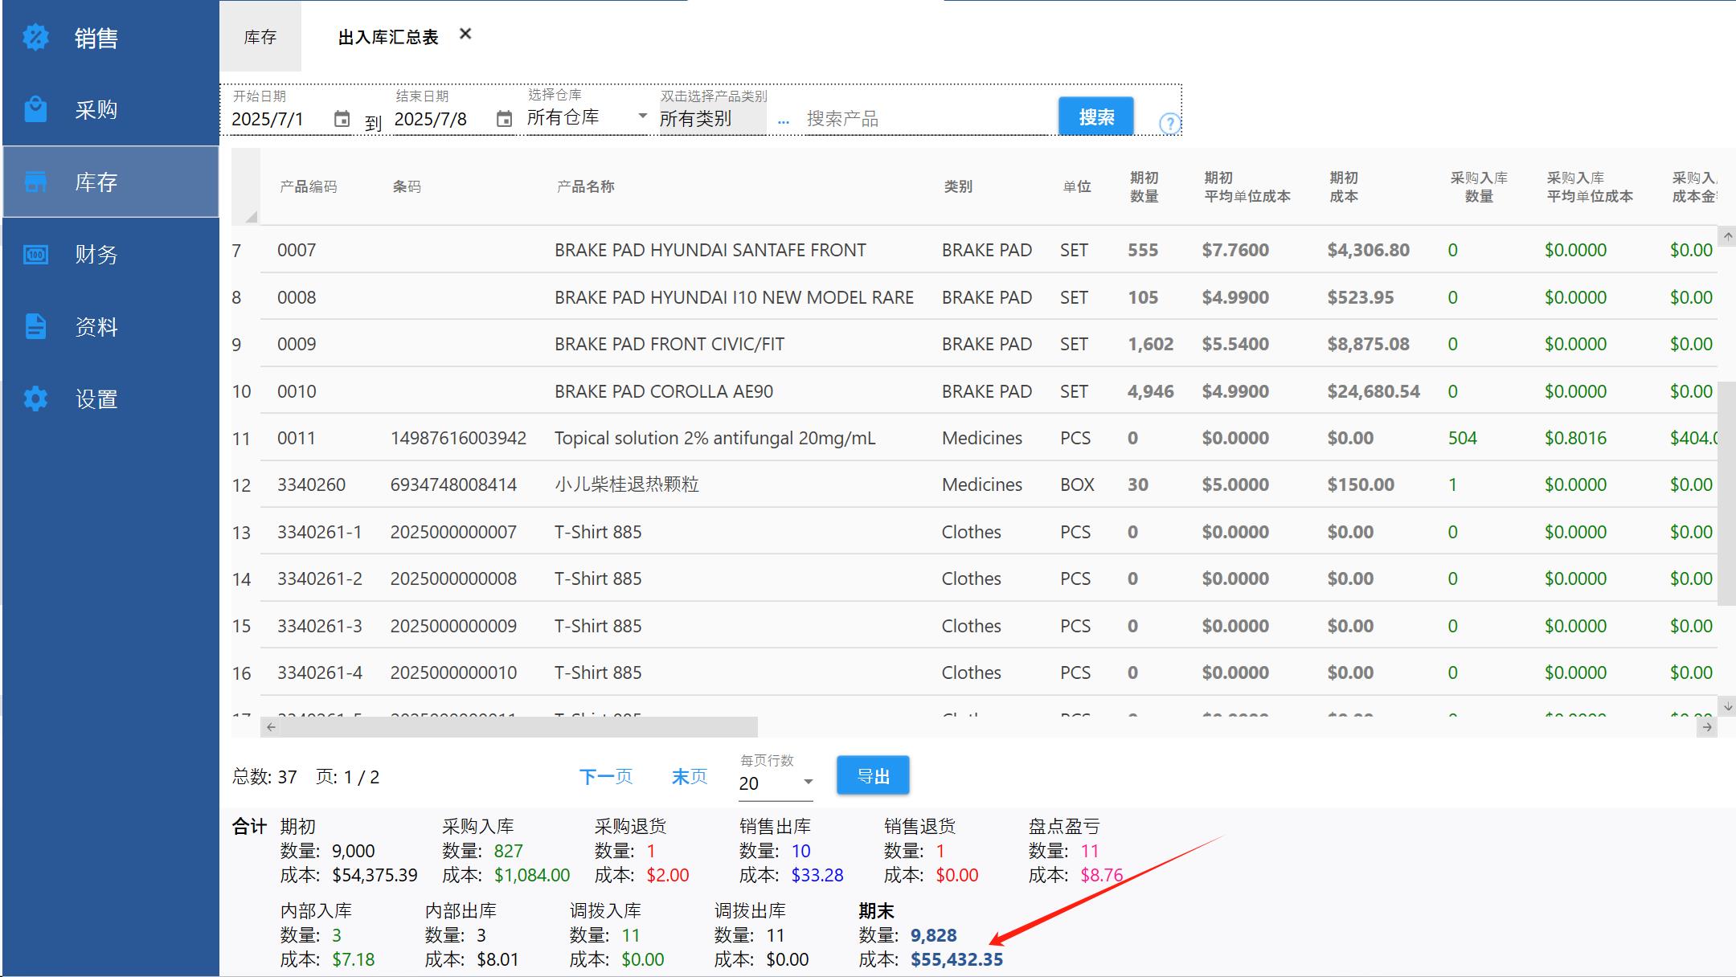Click barcode 2025000000008 cell
The image size is (1736, 977).
(x=453, y=578)
